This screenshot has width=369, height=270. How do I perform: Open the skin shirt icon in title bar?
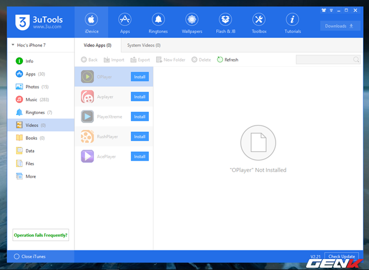(x=324, y=10)
